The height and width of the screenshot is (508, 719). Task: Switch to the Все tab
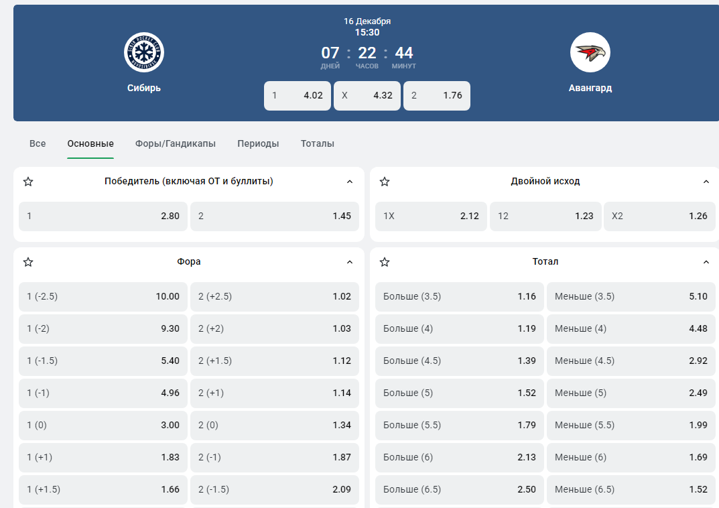tap(38, 143)
